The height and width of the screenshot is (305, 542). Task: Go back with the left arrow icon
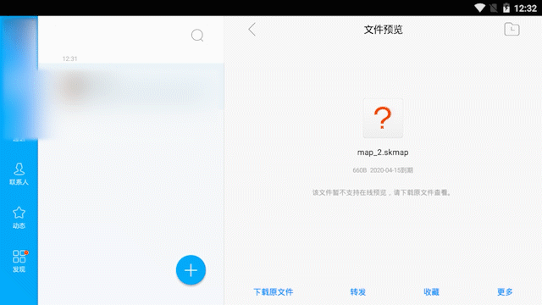pyautogui.click(x=252, y=30)
